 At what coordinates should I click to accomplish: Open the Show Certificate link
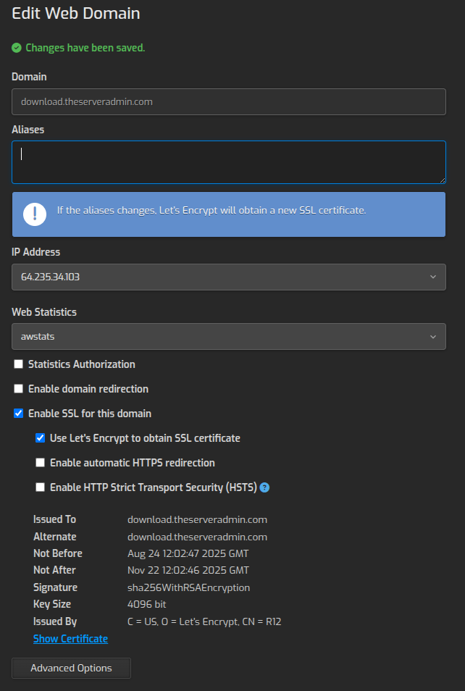click(x=70, y=639)
